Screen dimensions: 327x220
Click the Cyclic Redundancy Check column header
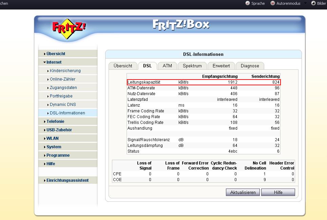224,166
